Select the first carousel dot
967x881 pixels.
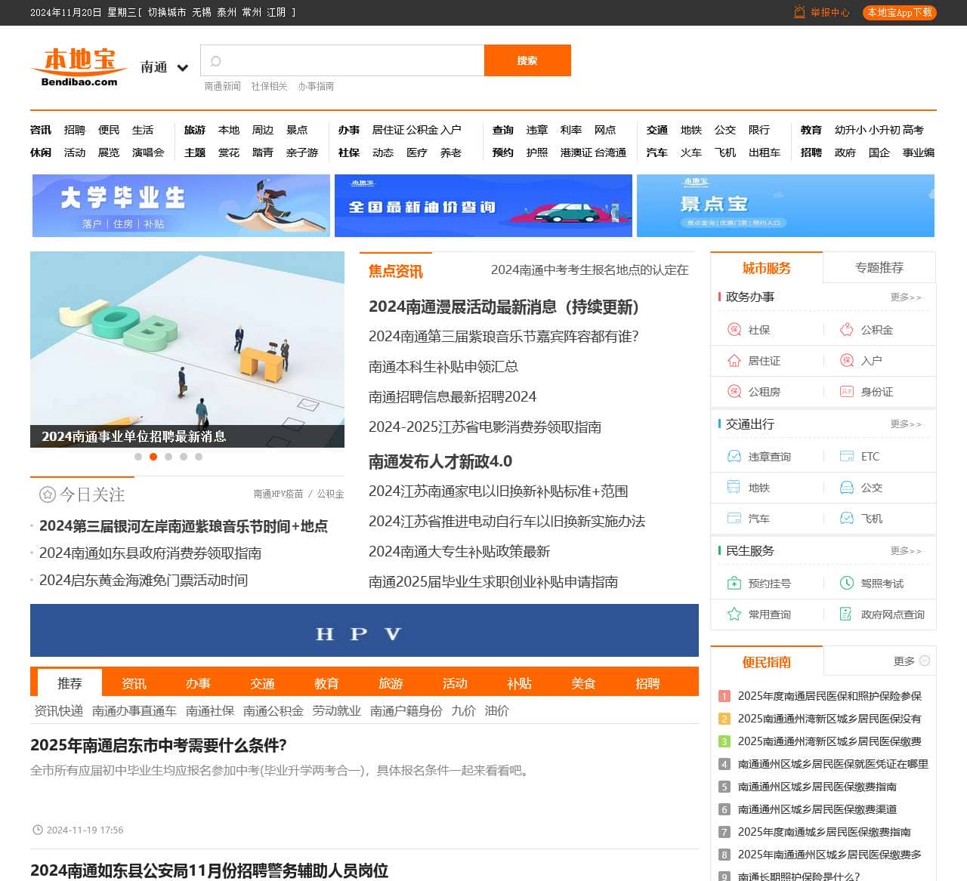(137, 457)
